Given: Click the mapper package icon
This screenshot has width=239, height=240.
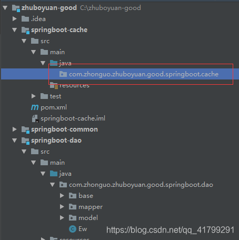Looking at the screenshot, I should (73, 207).
